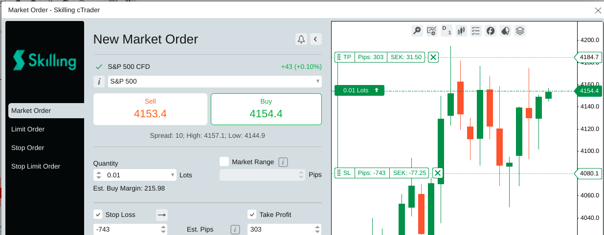The width and height of the screenshot is (604, 235).
Task: Remove the SL line with X
Action: click(x=438, y=173)
